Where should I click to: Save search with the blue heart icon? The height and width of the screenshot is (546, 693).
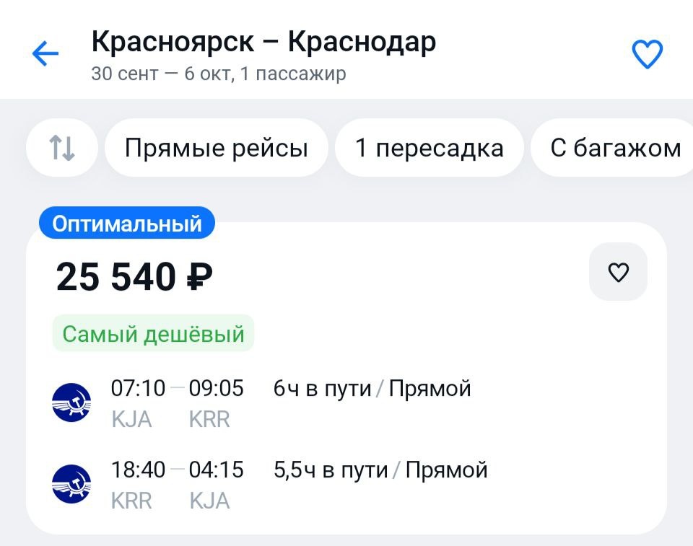coord(647,54)
